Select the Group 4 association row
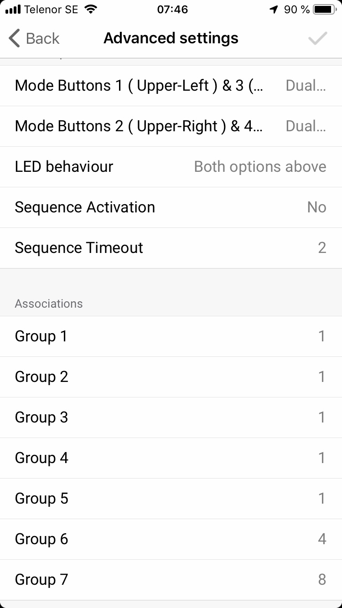The image size is (342, 608). (x=171, y=458)
